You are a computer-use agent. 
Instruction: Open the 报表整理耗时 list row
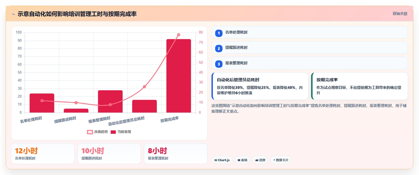pyautogui.click(x=310, y=63)
